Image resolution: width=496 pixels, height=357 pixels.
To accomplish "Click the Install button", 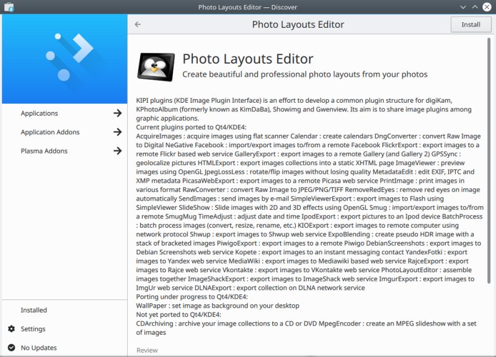I will (471, 24).
